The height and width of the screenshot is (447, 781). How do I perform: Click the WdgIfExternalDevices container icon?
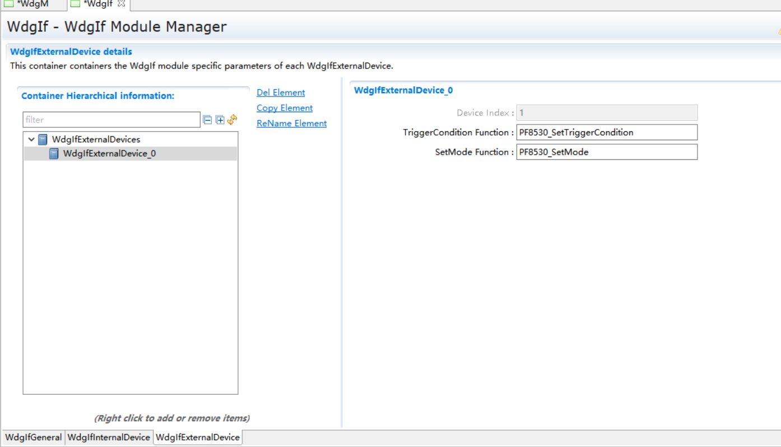pyautogui.click(x=43, y=140)
